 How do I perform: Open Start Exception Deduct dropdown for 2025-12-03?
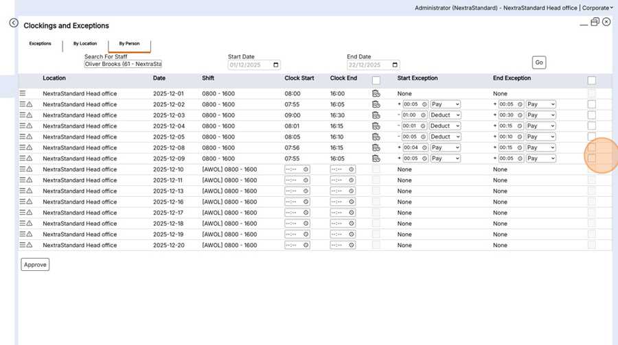click(x=445, y=115)
